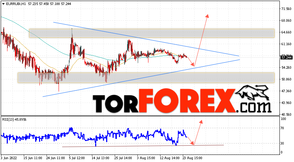Select the 3 Aug 15:00 time label

[x=146, y=158]
